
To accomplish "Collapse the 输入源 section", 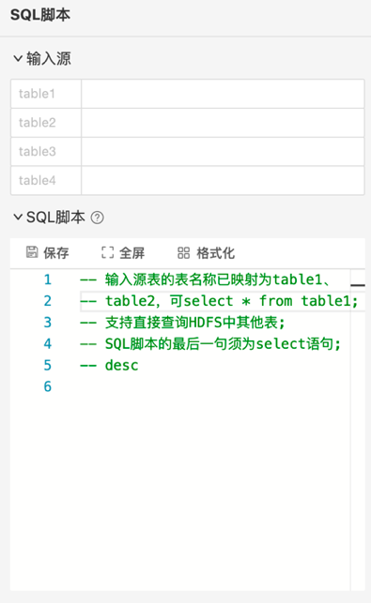I will pyautogui.click(x=18, y=58).
